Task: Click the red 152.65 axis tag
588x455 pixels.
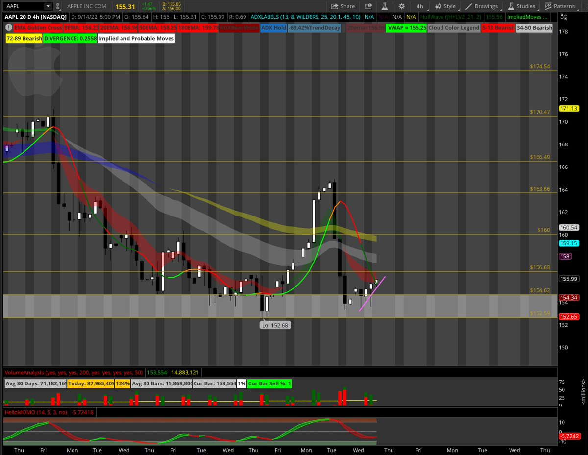Action: [568, 316]
